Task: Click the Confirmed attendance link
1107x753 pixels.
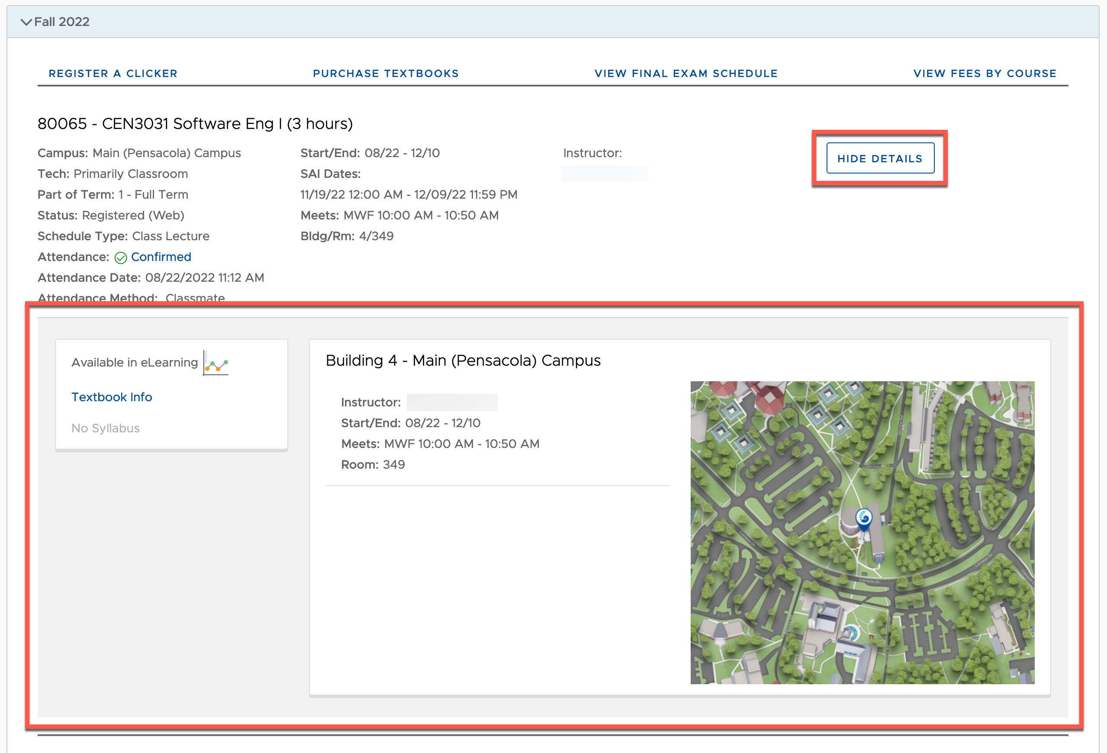Action: 161,257
